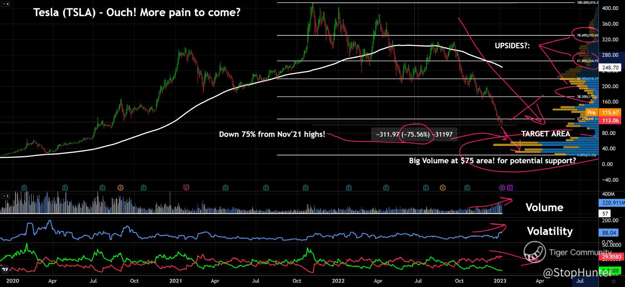This screenshot has width=625, height=287.
Task: Select the 78.60% Fibonacci level label
Action: coord(587,35)
